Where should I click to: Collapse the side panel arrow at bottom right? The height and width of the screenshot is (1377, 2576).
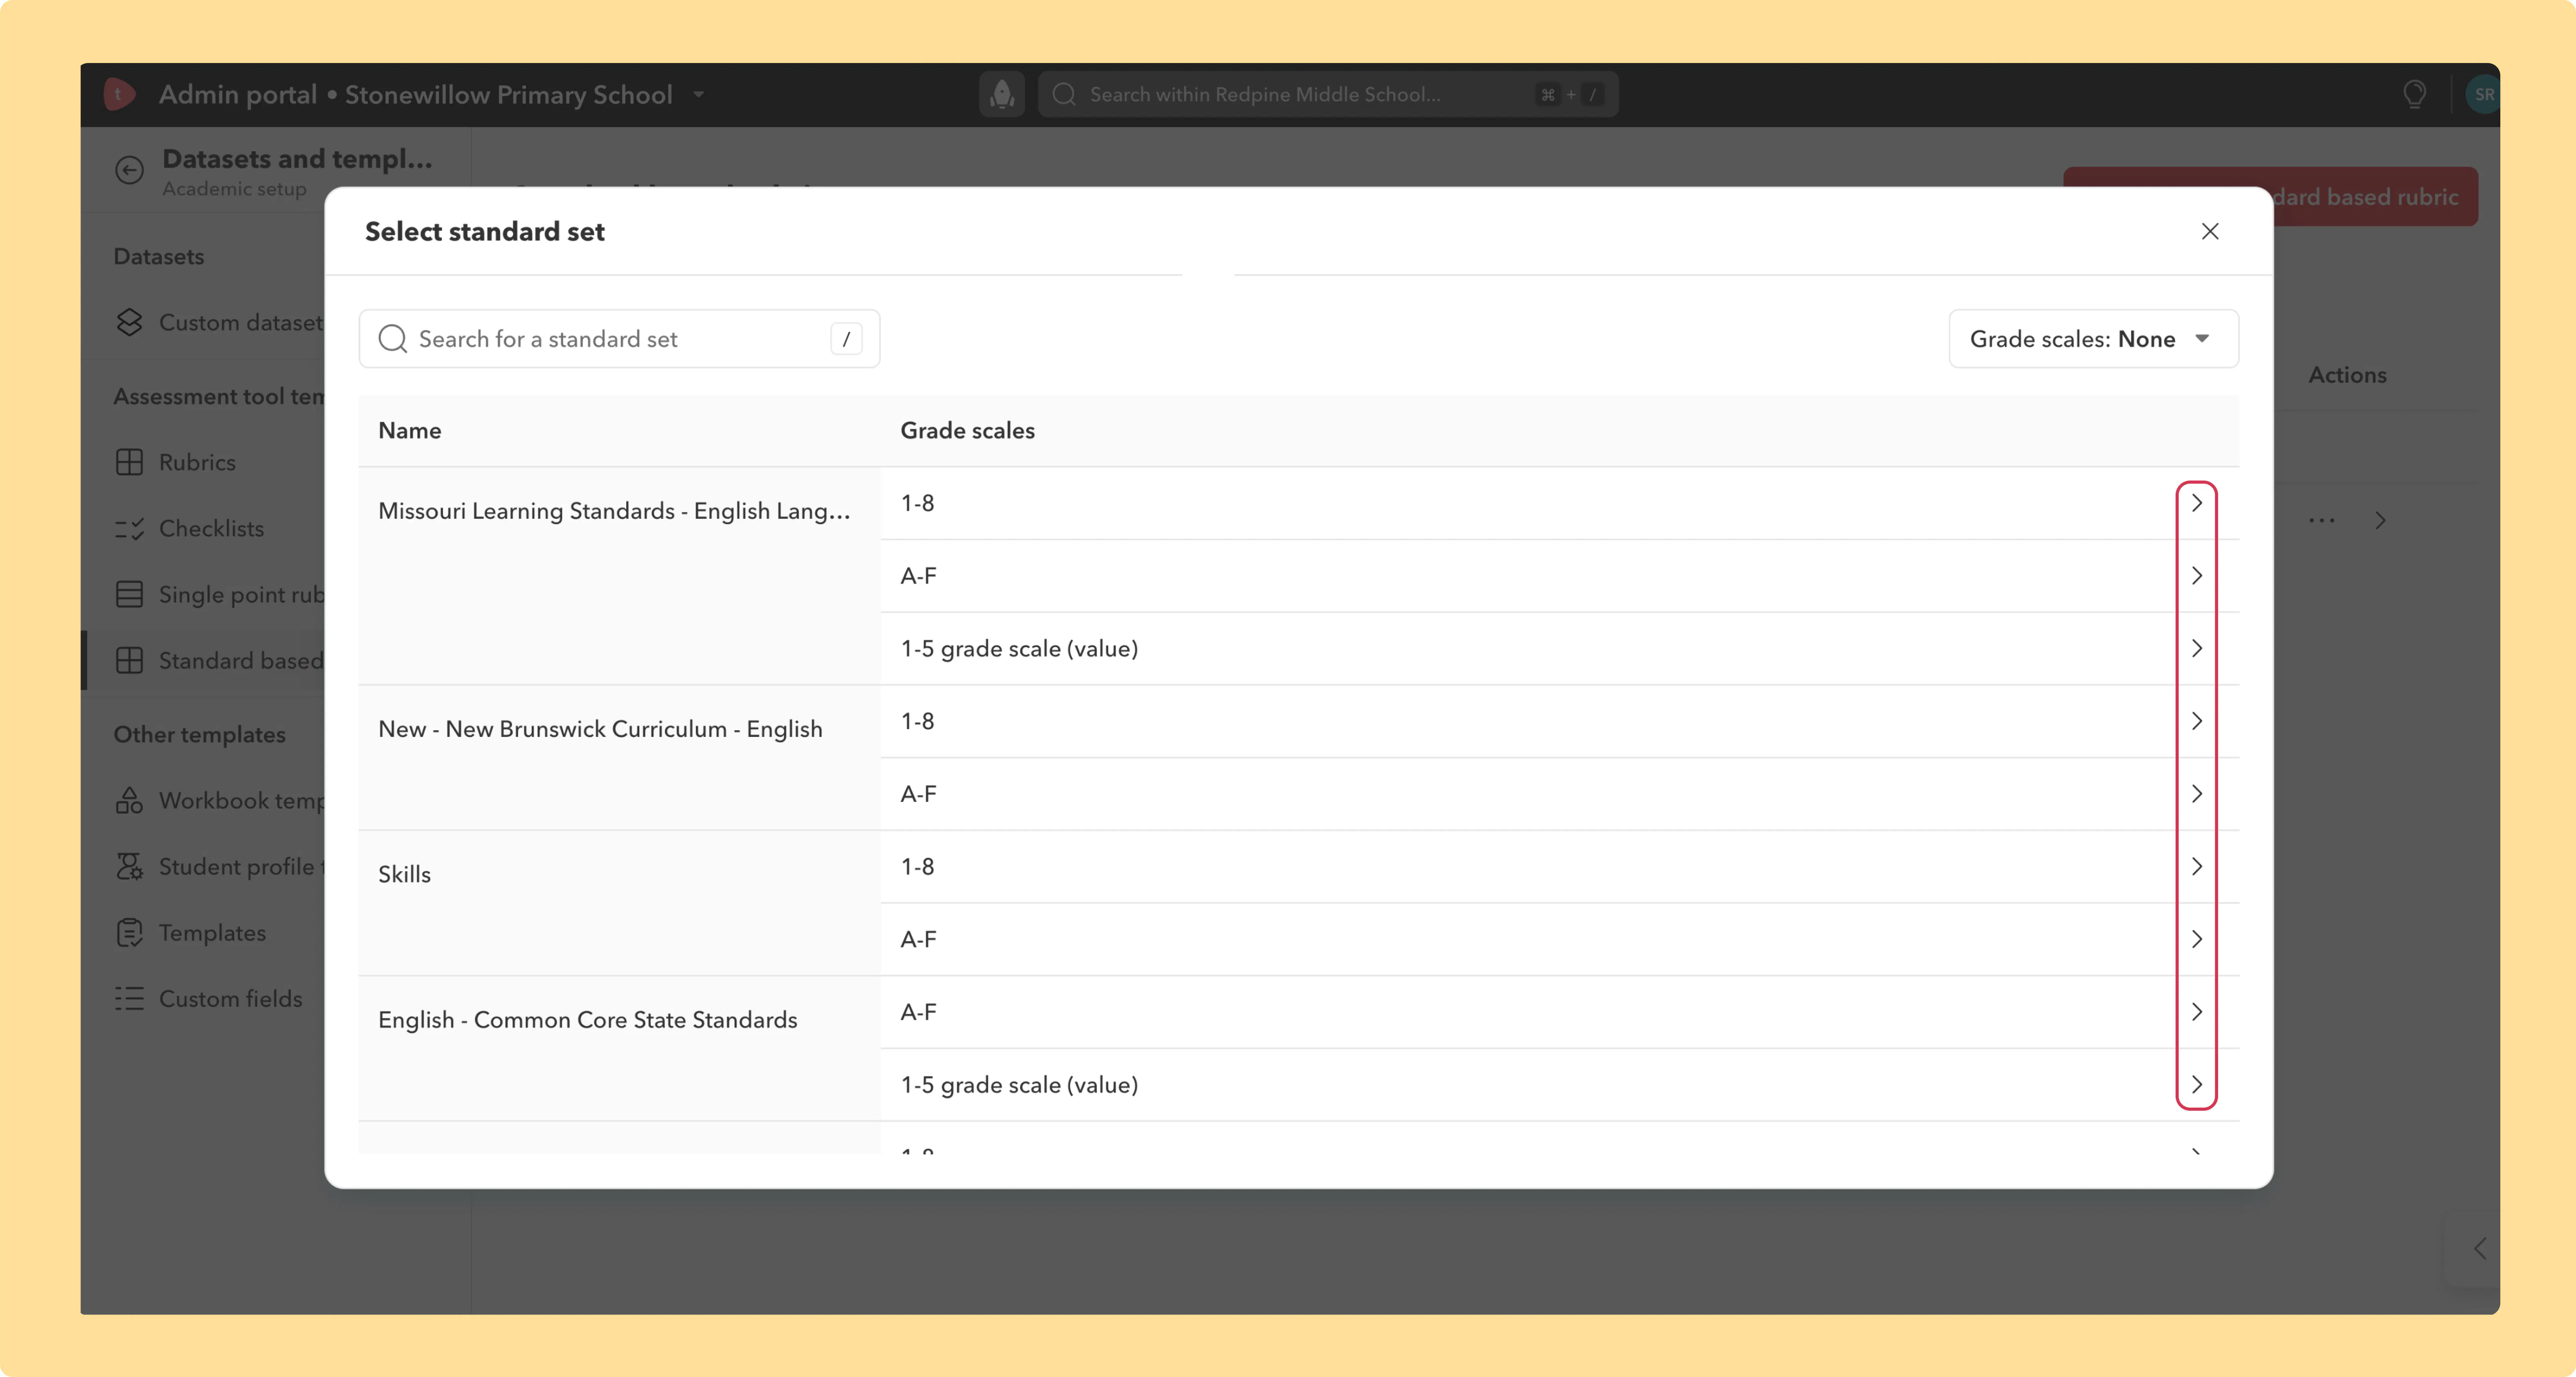(x=2480, y=1248)
